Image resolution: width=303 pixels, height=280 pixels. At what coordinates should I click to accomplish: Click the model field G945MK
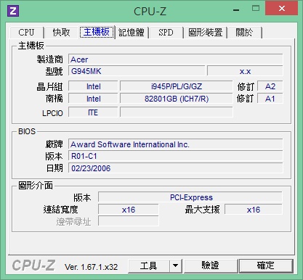coord(137,71)
